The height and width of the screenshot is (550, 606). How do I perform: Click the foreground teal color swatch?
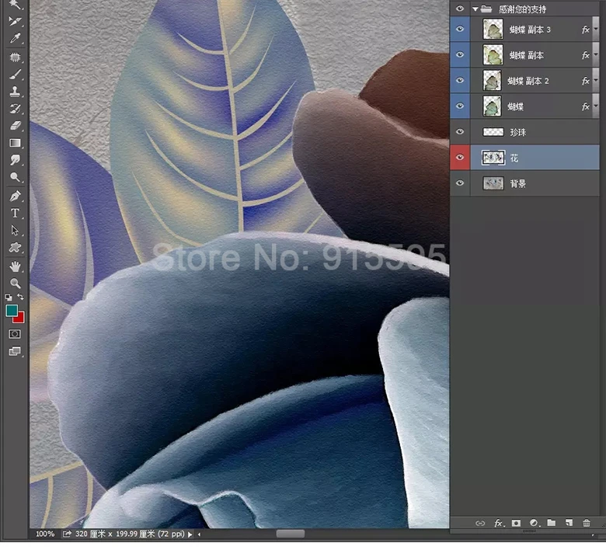click(x=11, y=311)
